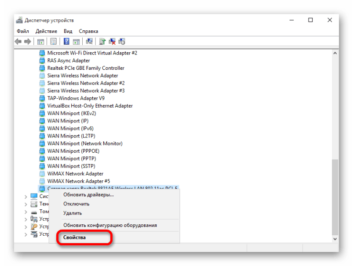The image size is (353, 266).
Task: Open the Файл menu
Action: tap(23, 31)
